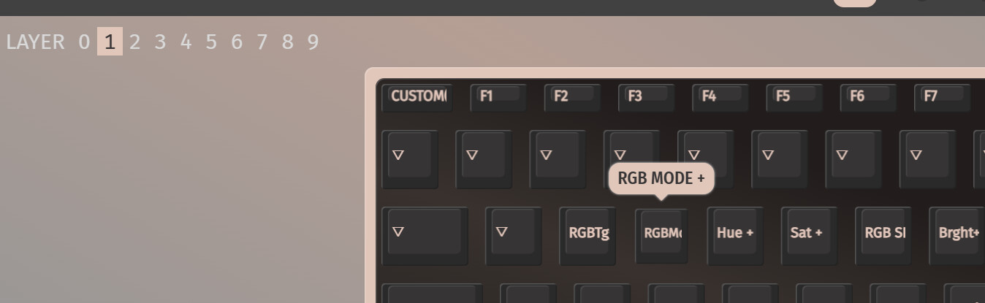The width and height of the screenshot is (985, 303).
Task: Switch to layer 9
Action: (x=313, y=42)
